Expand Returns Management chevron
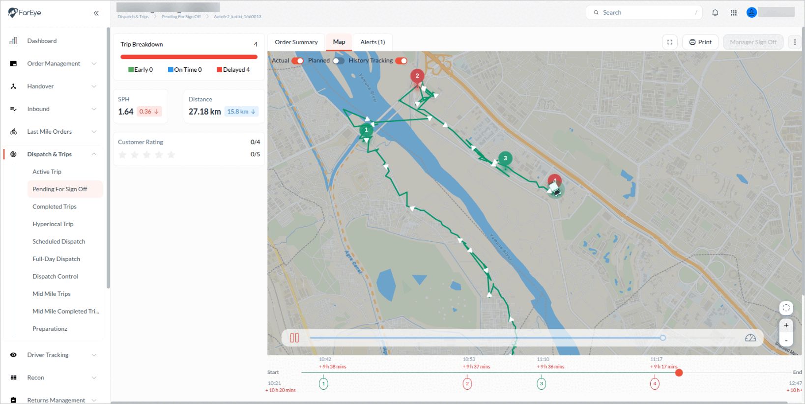The image size is (805, 404). (94, 400)
